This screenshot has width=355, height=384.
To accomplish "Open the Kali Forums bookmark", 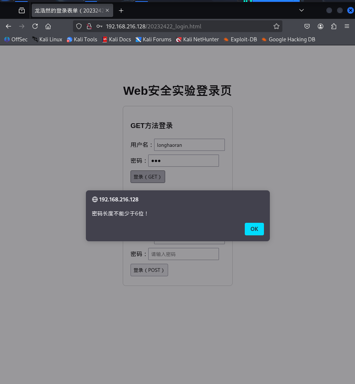I will (153, 39).
